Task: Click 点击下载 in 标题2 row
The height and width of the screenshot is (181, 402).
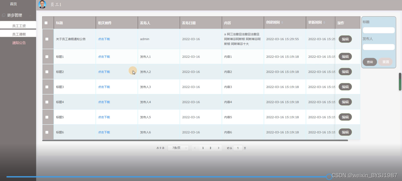Action: [104, 72]
